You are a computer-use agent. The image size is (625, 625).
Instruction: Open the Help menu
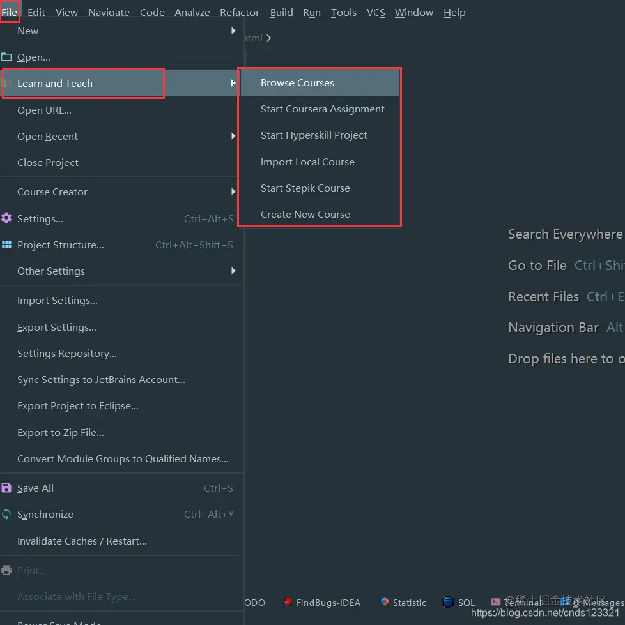454,12
